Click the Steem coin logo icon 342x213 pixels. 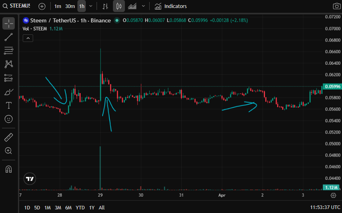coord(26,20)
